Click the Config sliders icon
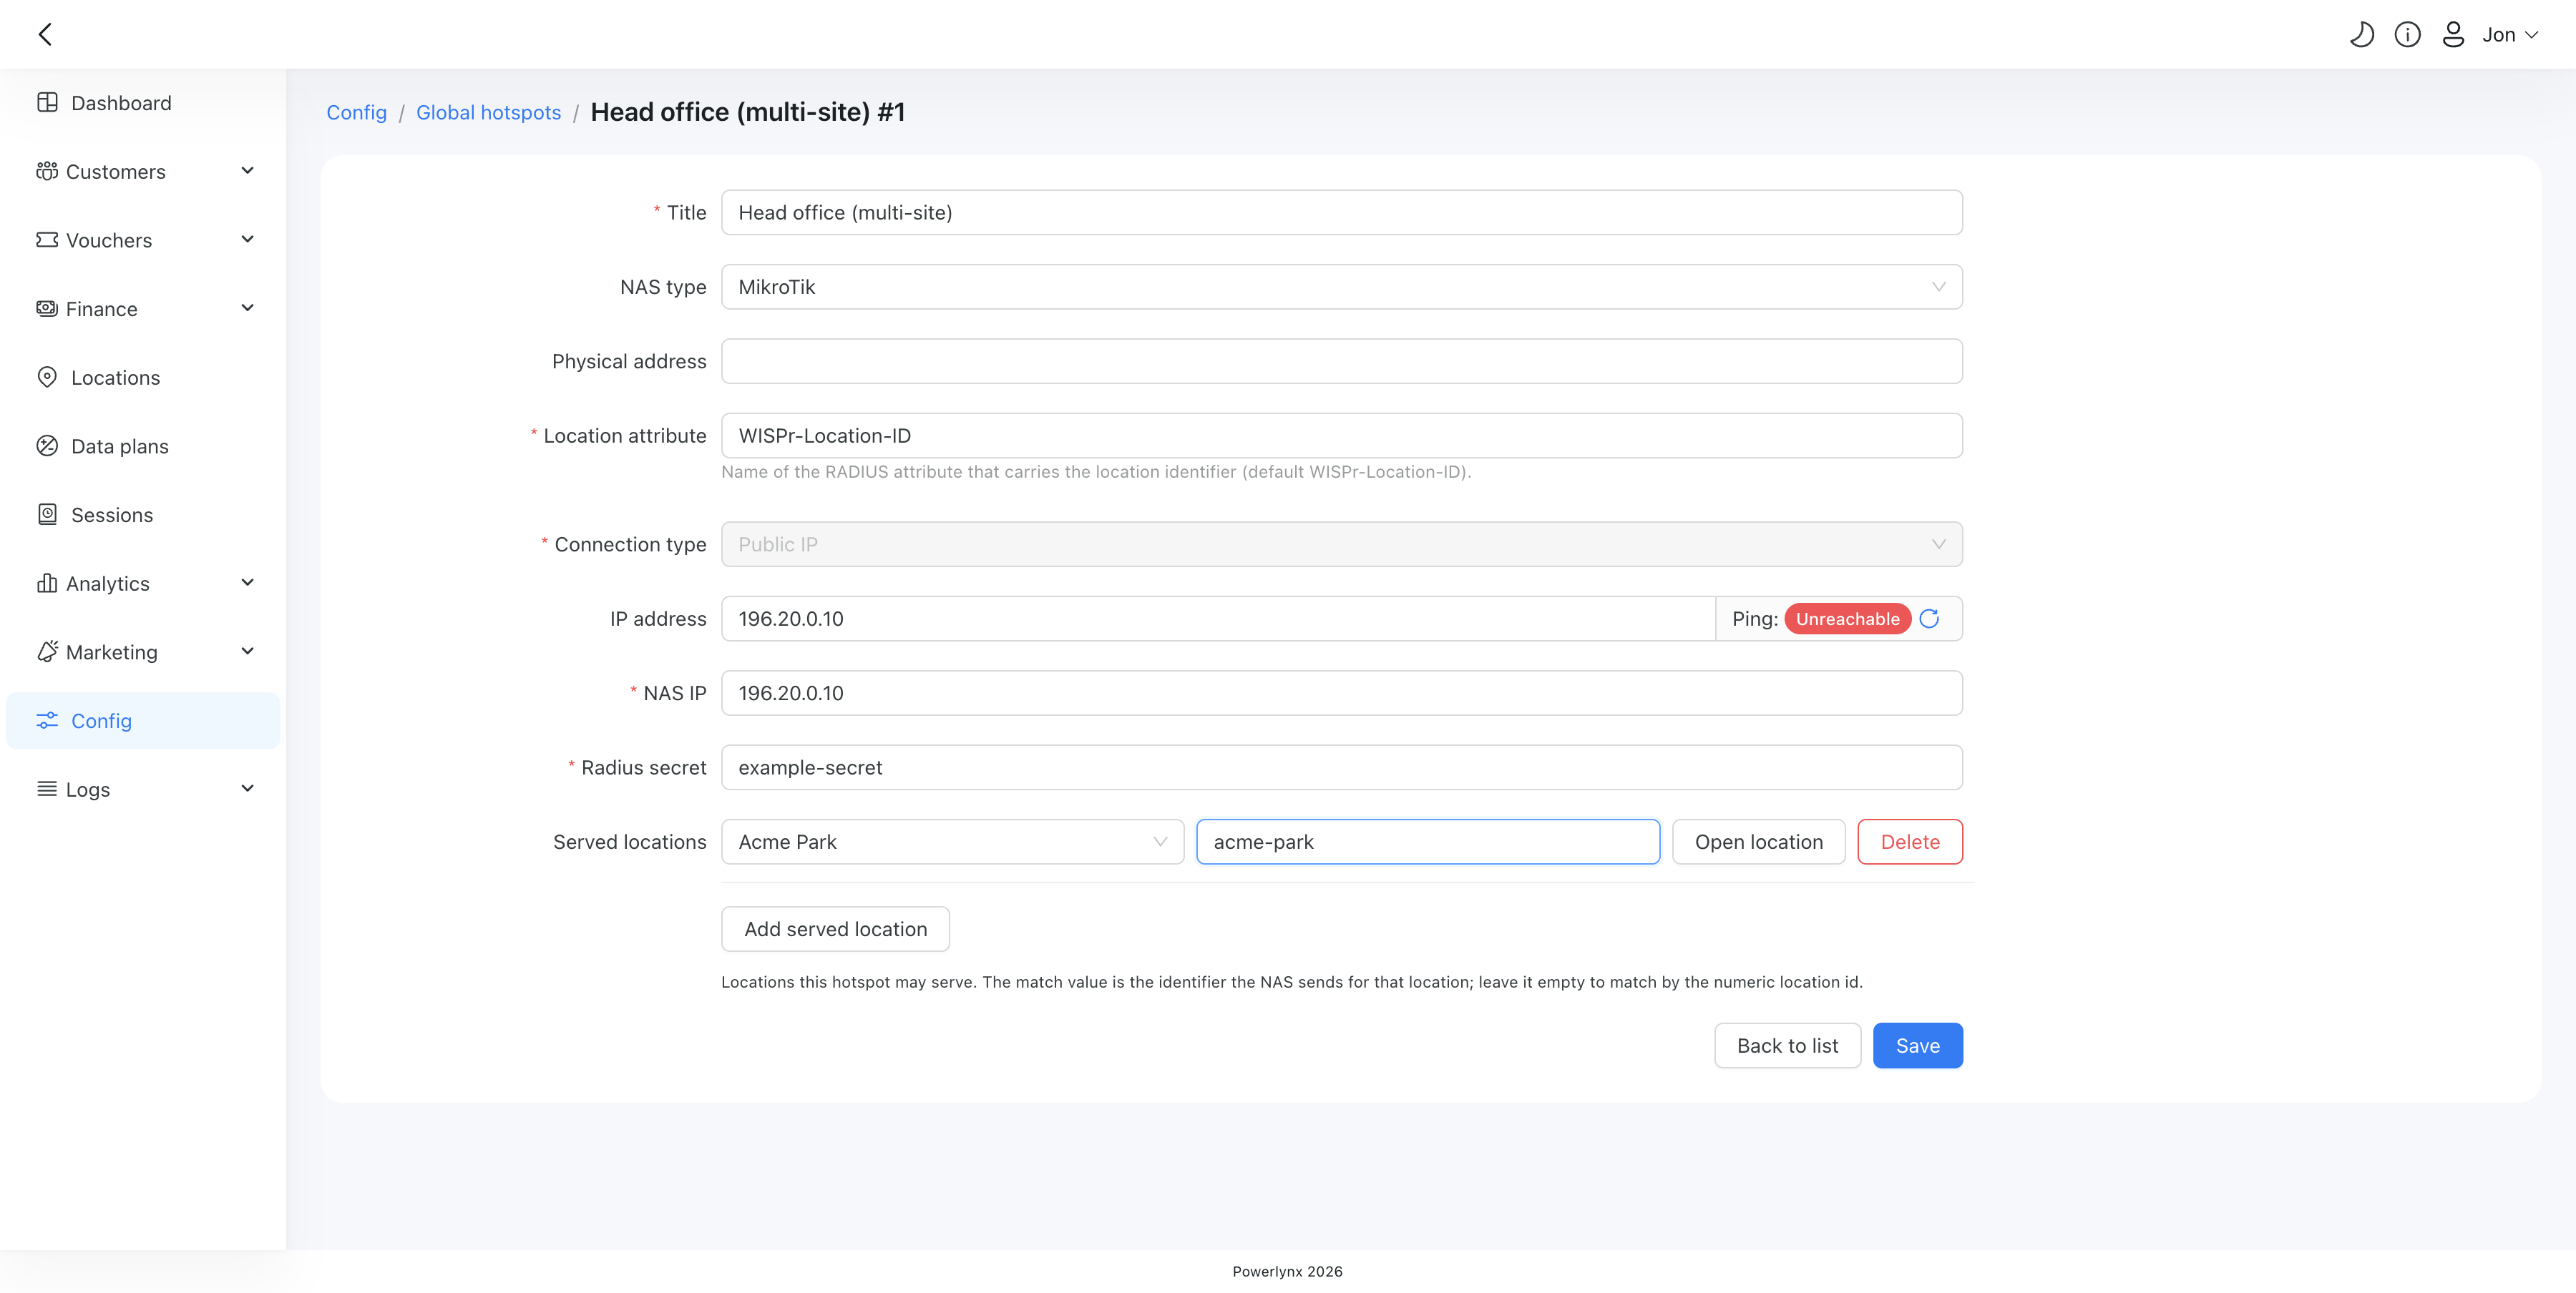 [47, 720]
